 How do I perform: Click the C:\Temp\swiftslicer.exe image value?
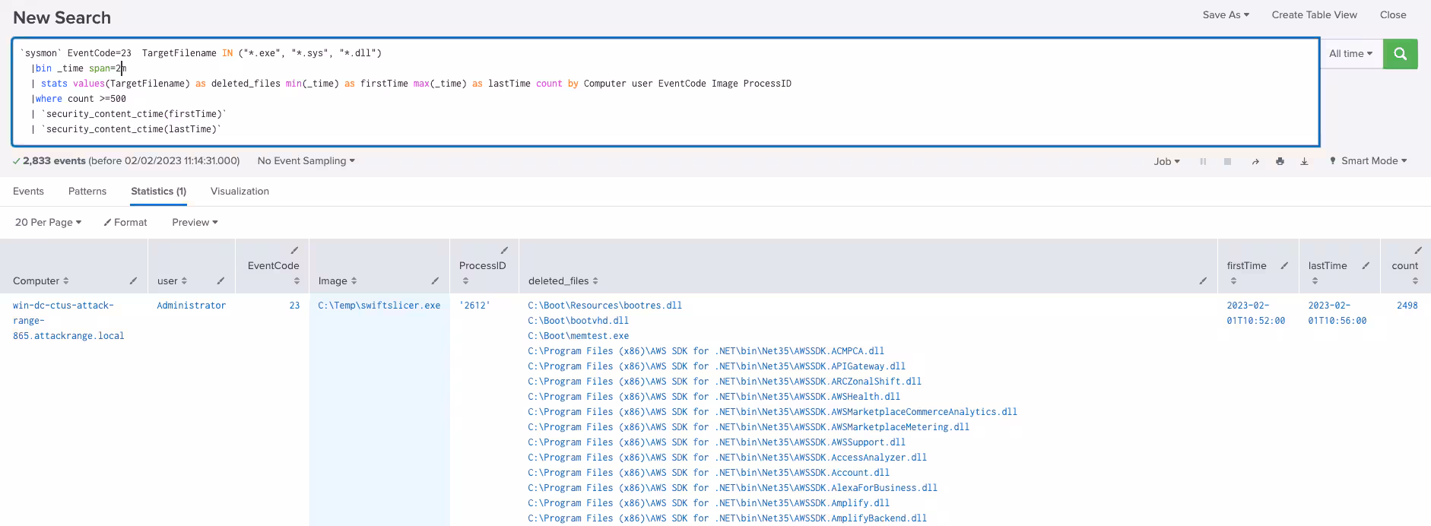coord(379,306)
